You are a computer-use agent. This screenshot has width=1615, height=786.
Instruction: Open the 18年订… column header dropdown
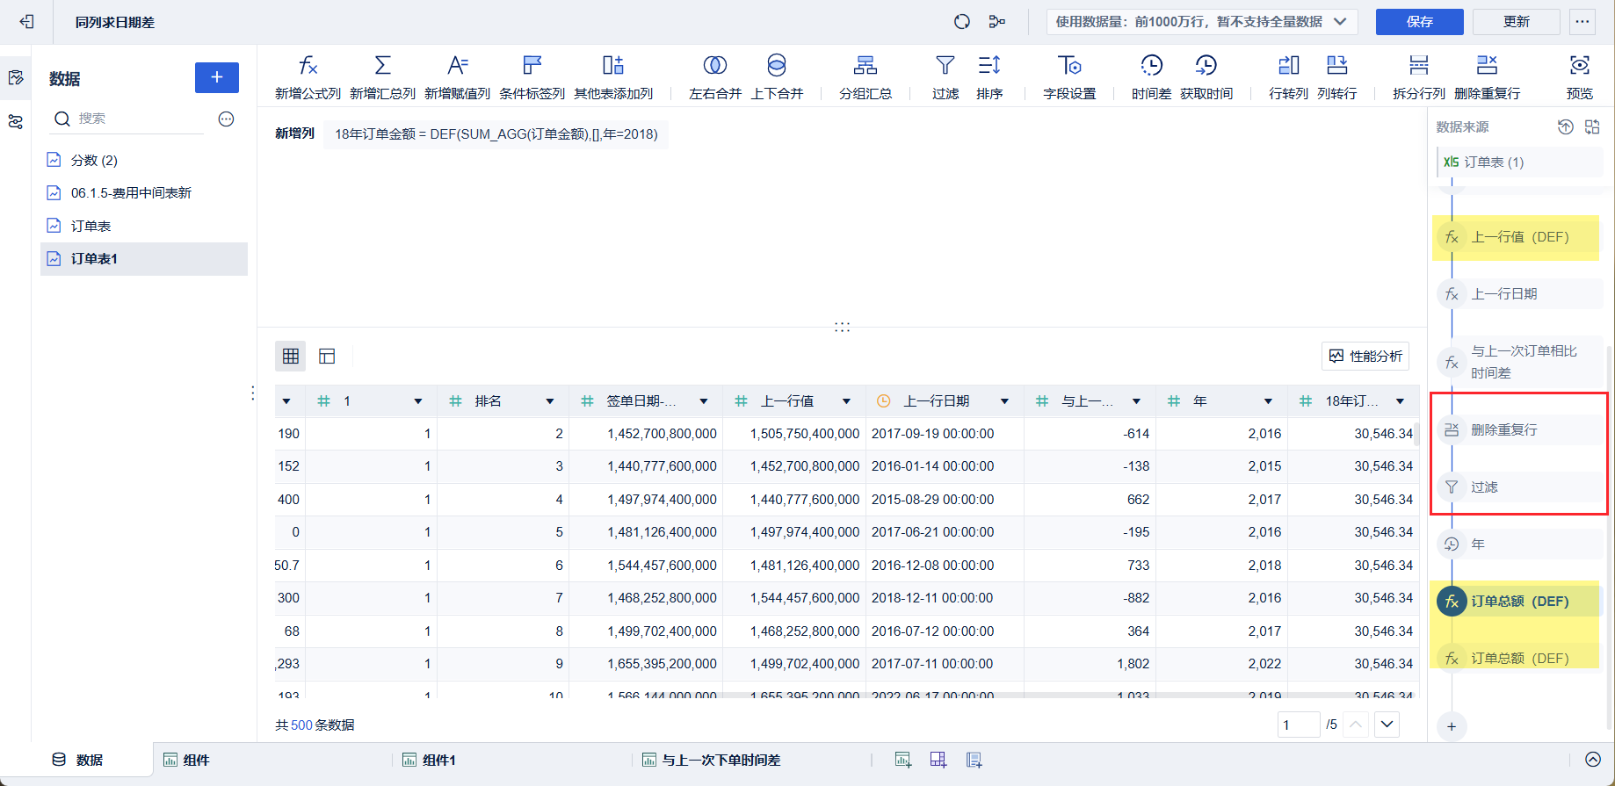pos(1400,401)
